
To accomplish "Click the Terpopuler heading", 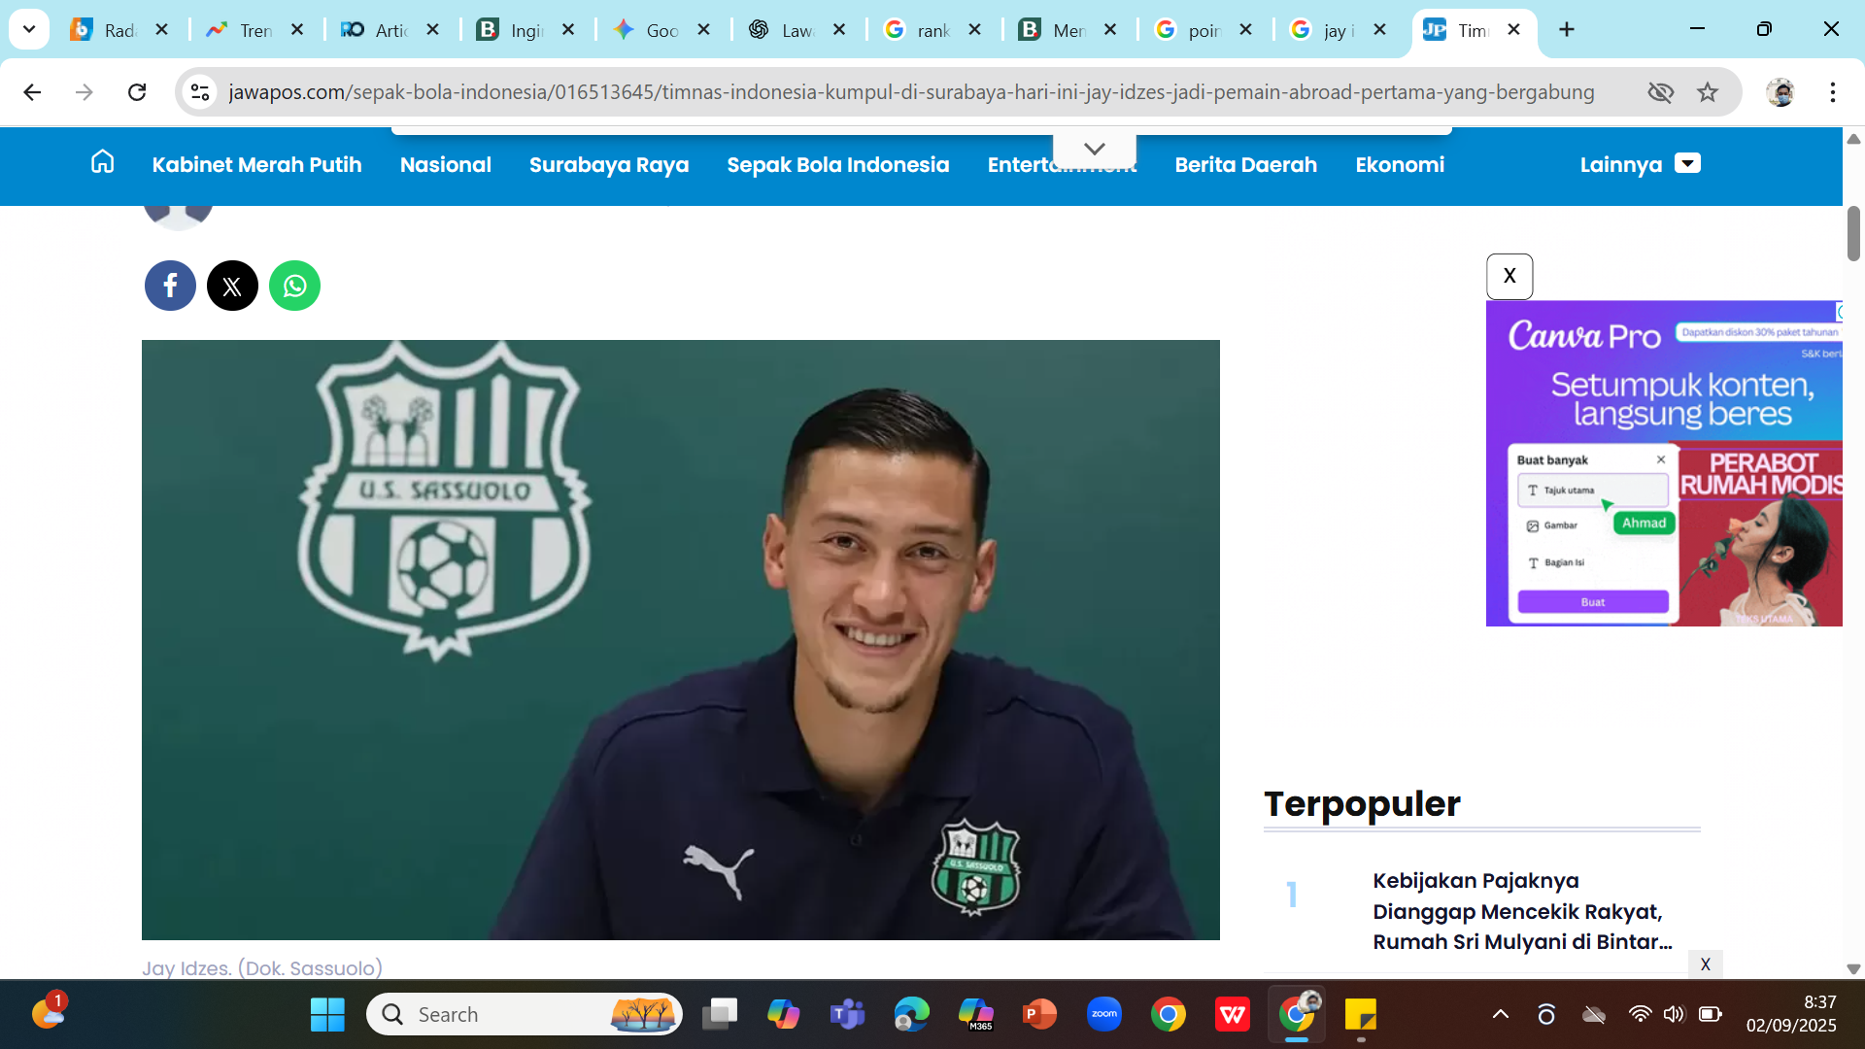I will click(x=1362, y=804).
